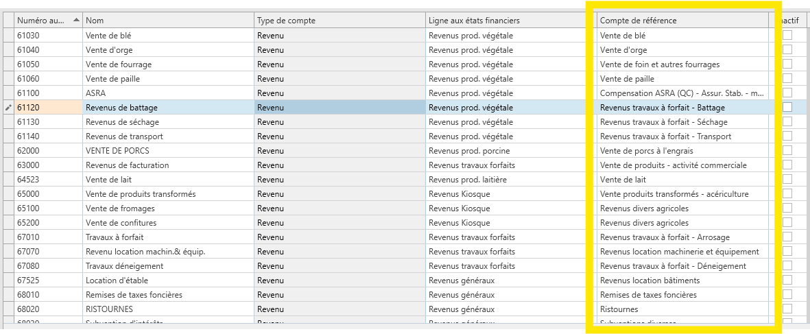Viewport: 810px width, 334px height.
Task: Toggle the inactif checkbox for the ASRA row
Action: (x=787, y=93)
